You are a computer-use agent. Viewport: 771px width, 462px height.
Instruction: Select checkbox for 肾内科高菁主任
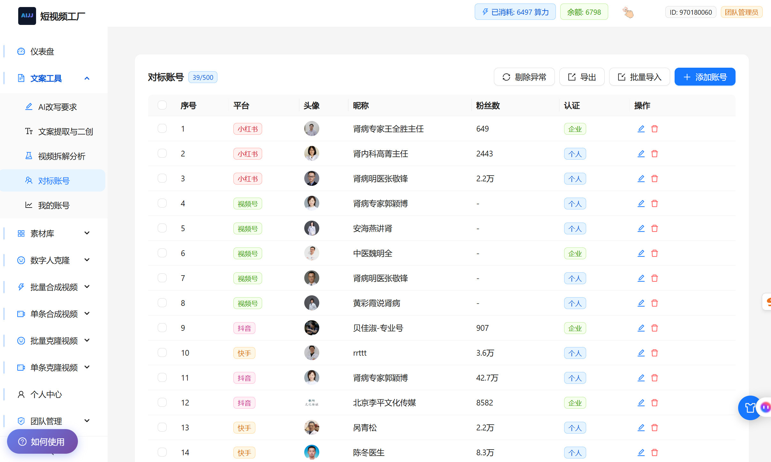(162, 153)
